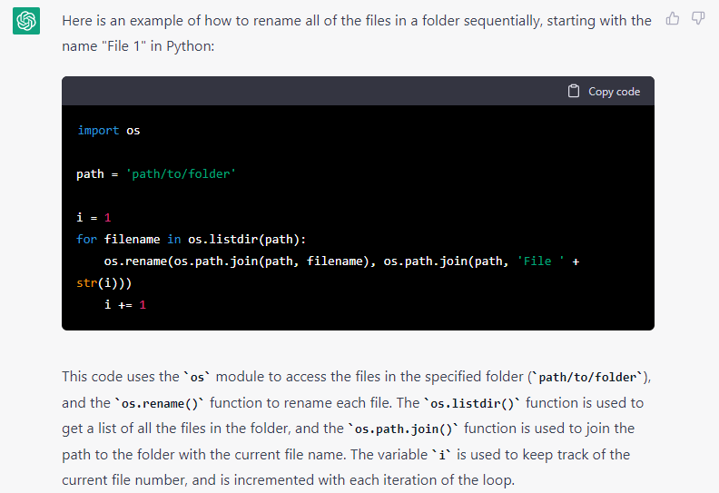Click the inline `path/to/folder` text in explanation
This screenshot has width=719, height=493.
(x=588, y=378)
